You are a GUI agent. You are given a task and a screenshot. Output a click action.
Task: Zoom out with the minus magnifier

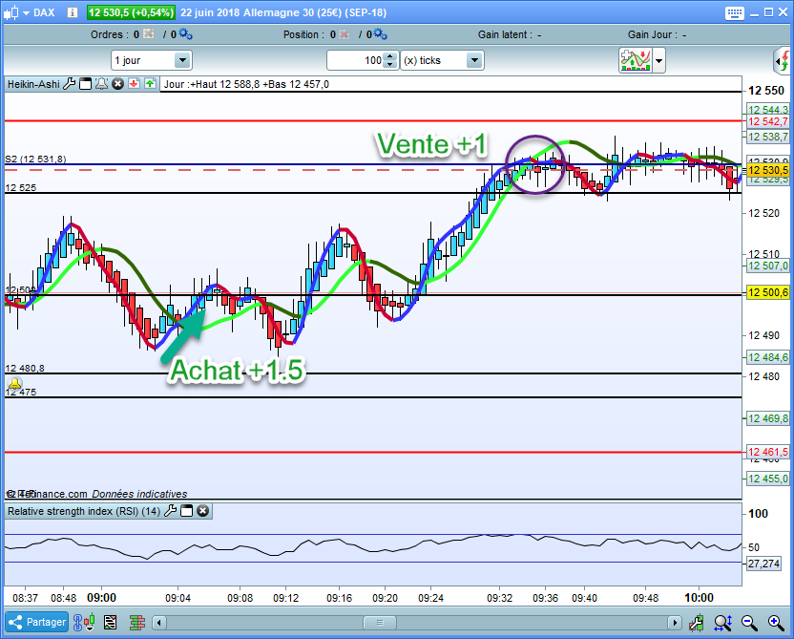click(749, 622)
